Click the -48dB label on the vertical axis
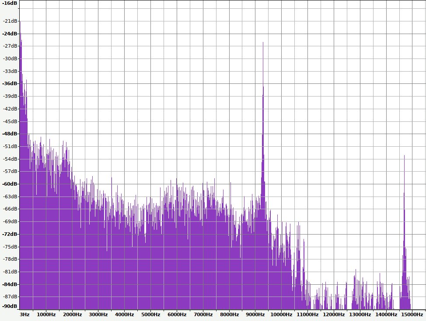426x321 pixels. point(10,134)
